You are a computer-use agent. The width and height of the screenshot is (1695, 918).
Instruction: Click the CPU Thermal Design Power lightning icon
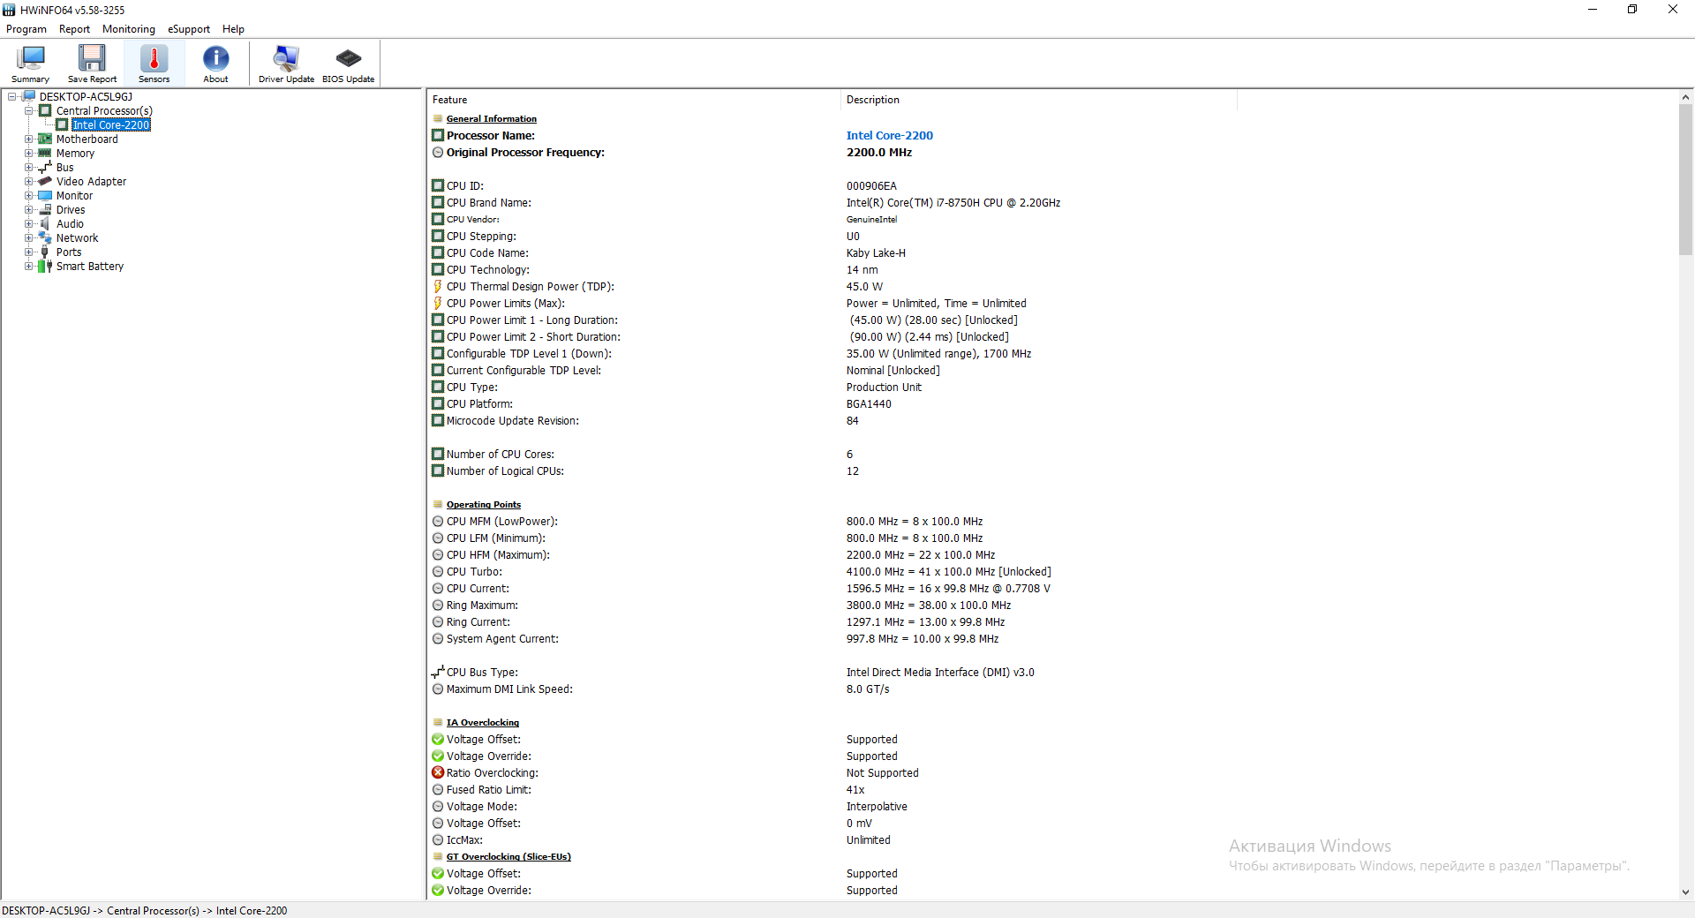pyautogui.click(x=438, y=287)
